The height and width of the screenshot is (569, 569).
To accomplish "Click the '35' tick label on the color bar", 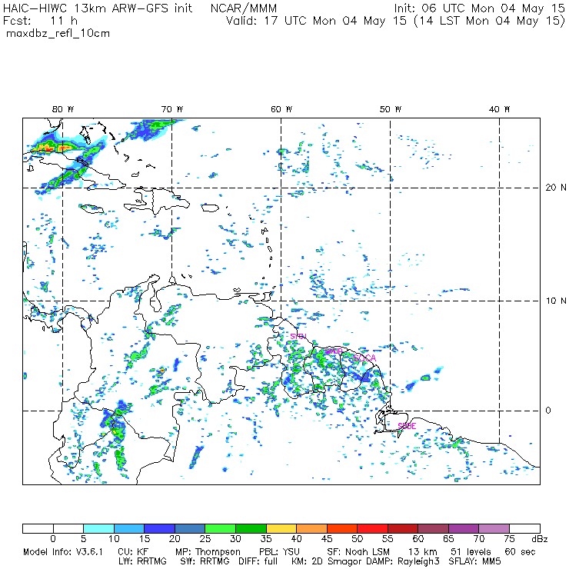I will [266, 539].
